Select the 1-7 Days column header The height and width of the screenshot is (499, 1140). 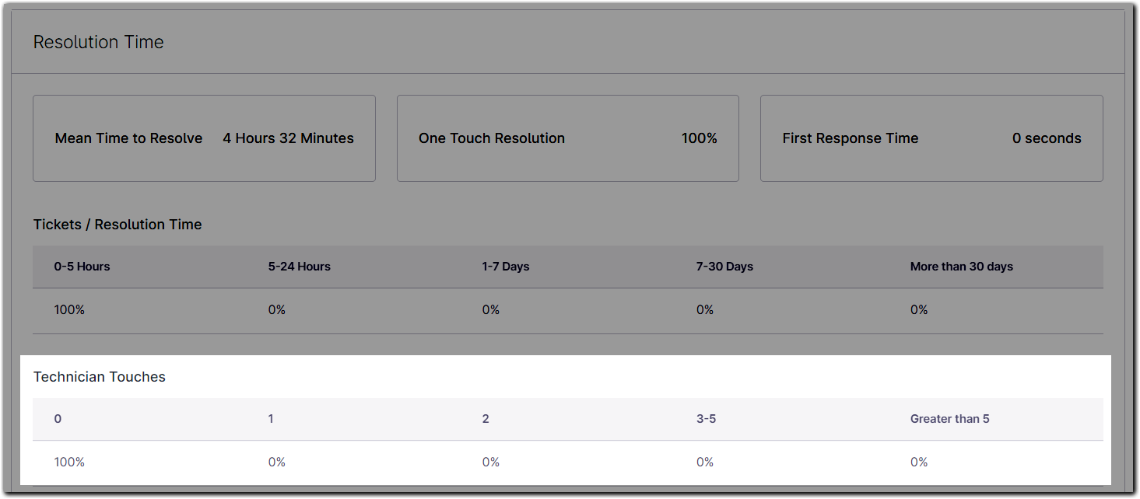[505, 266]
